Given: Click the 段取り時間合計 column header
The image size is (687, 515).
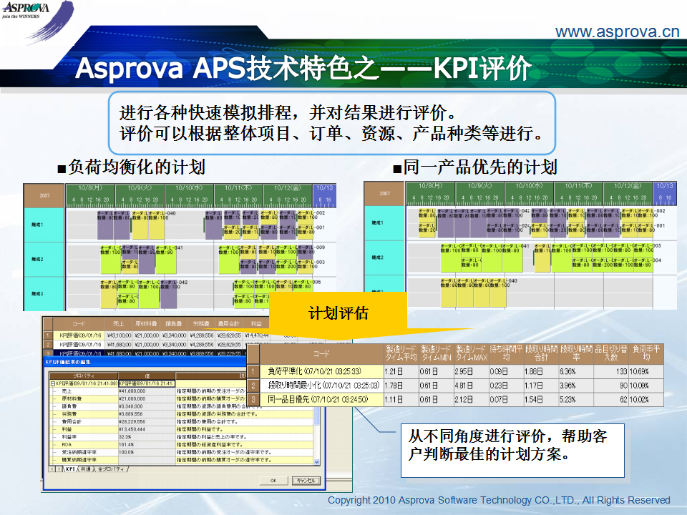Looking at the screenshot, I should click(x=541, y=353).
